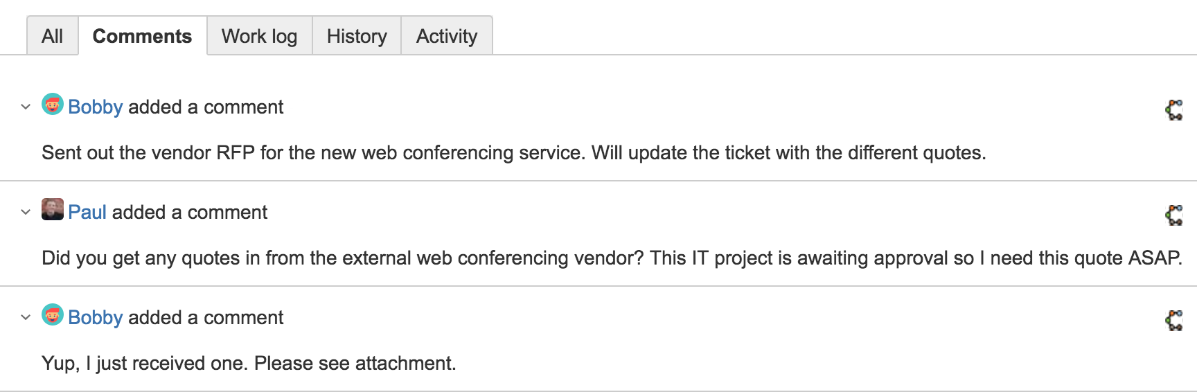Viewport: 1197px width, 392px height.
Task: Click Paul's avatar photo
Action: 53,209
